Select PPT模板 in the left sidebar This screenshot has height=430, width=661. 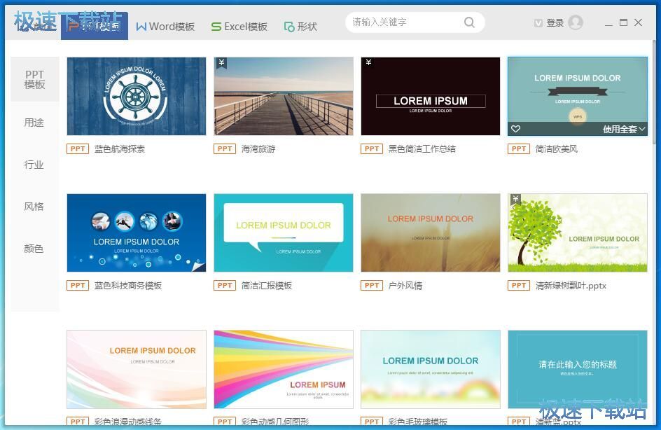coord(35,79)
